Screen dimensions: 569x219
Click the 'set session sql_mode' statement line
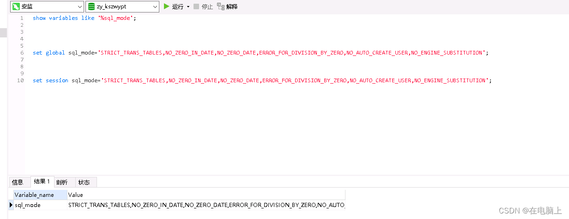point(262,80)
